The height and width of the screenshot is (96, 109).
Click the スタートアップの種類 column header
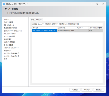pyautogui.click(x=96, y=28)
